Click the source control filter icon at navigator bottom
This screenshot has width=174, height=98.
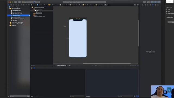tap(29, 96)
